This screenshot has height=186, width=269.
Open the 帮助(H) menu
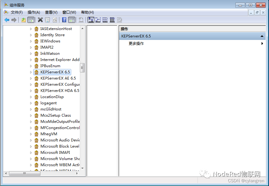(x=87, y=12)
